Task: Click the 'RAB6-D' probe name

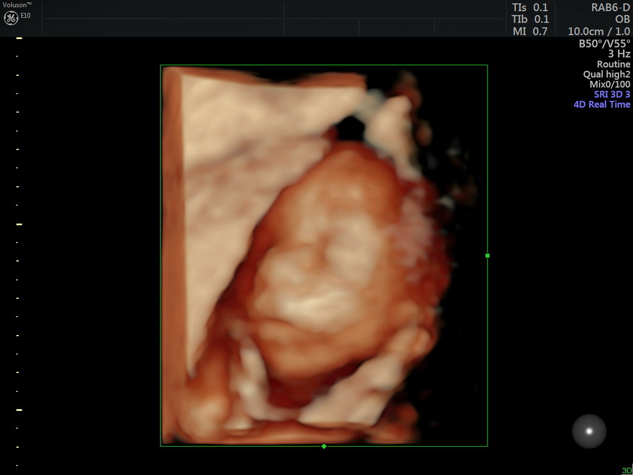Action: [x=610, y=7]
